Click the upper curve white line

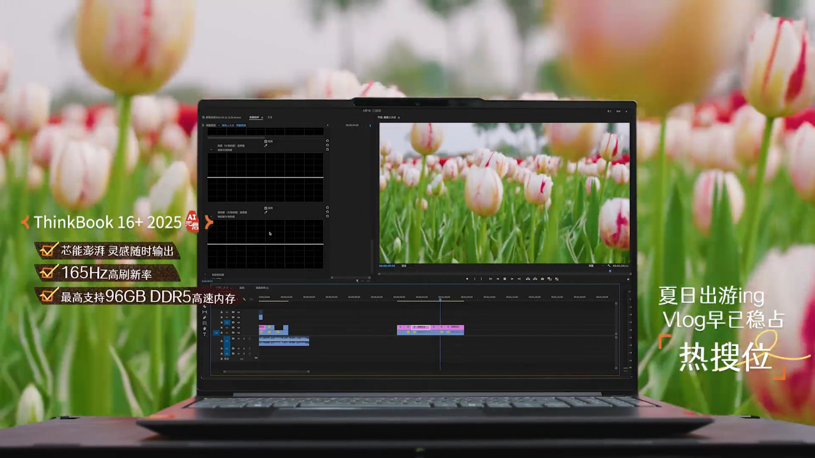pos(265,177)
